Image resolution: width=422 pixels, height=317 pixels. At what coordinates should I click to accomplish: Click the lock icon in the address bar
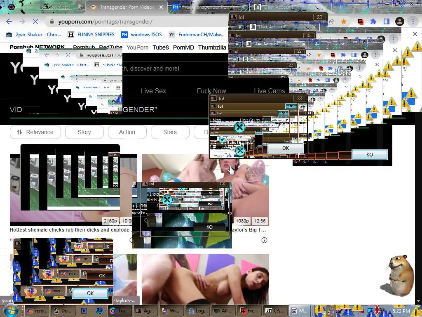[52, 21]
